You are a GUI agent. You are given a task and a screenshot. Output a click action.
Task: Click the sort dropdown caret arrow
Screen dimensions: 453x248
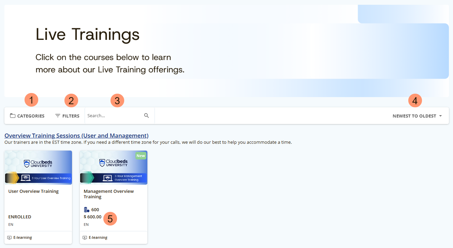click(x=440, y=116)
